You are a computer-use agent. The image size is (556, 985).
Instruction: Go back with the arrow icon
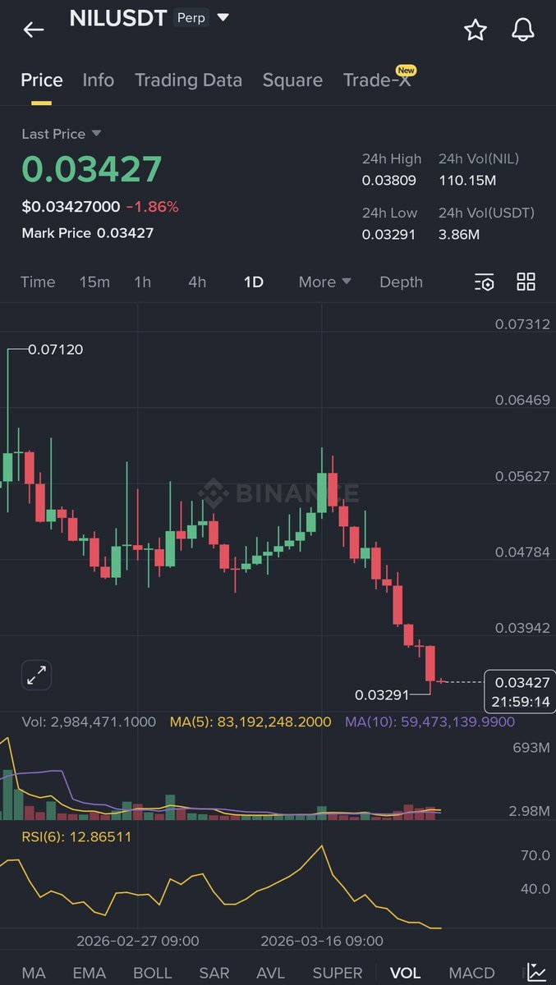33,30
